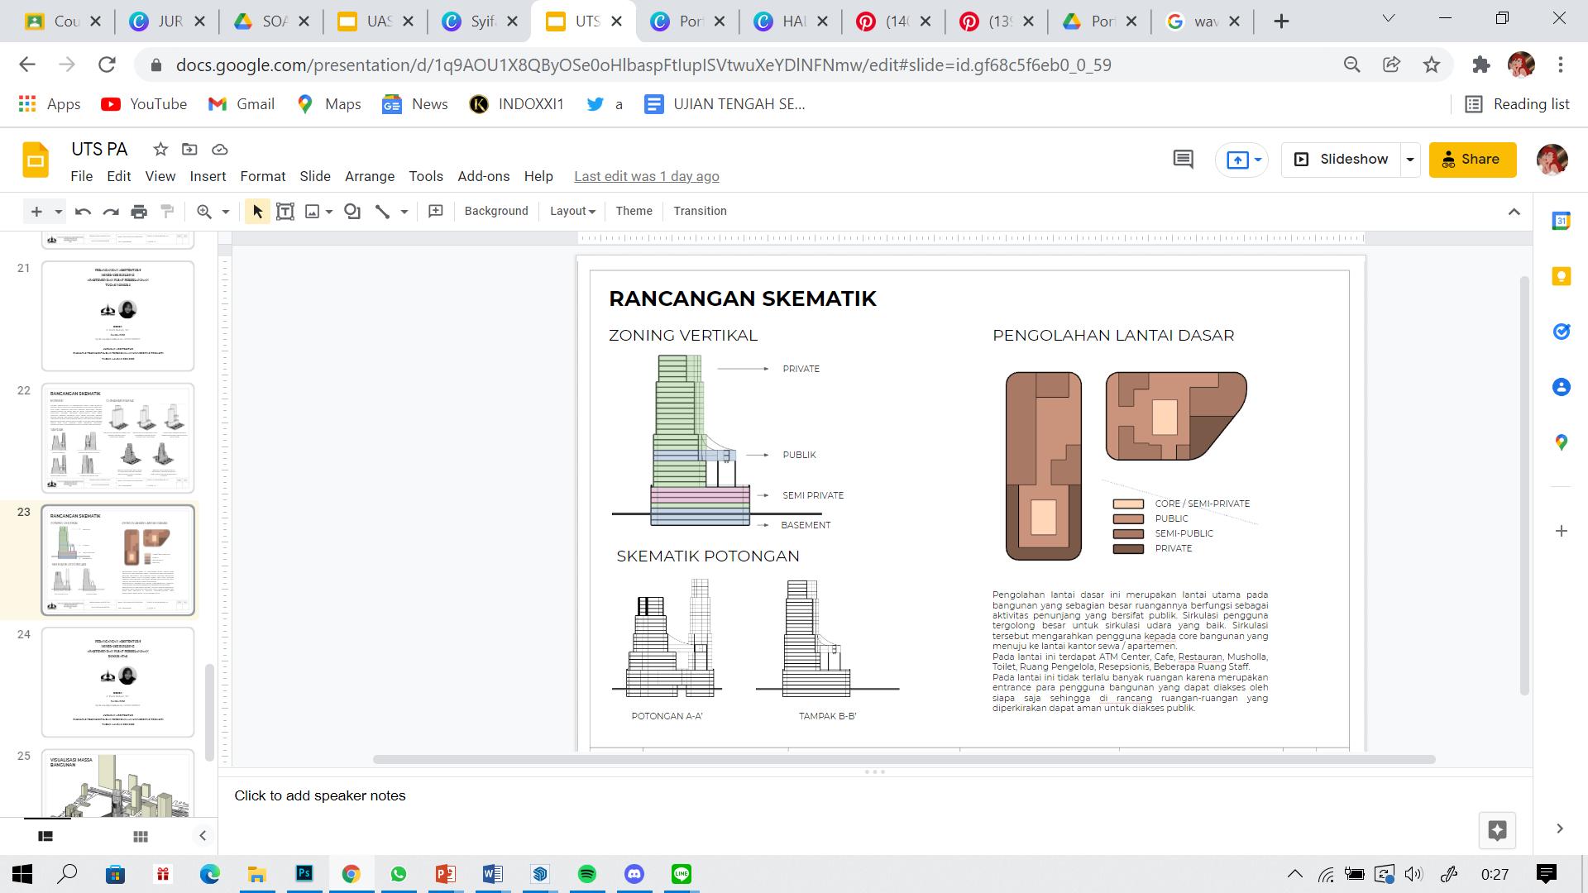Click the Print icon in toolbar

point(139,212)
